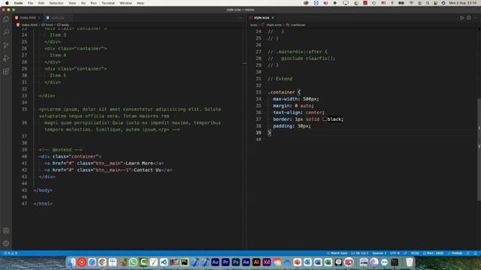
Task: Open Adobe Premiere Pro from the dock
Action: 225,262
